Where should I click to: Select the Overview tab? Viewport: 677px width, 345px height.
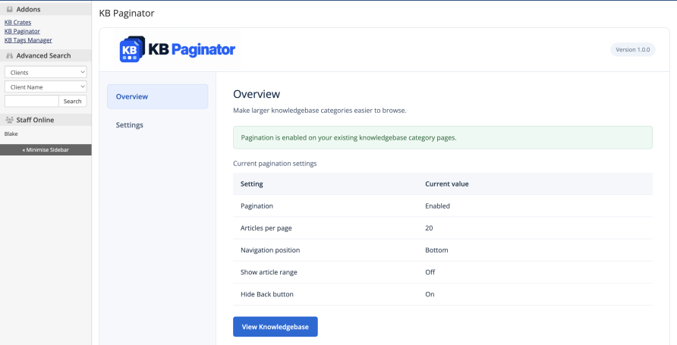coord(158,96)
